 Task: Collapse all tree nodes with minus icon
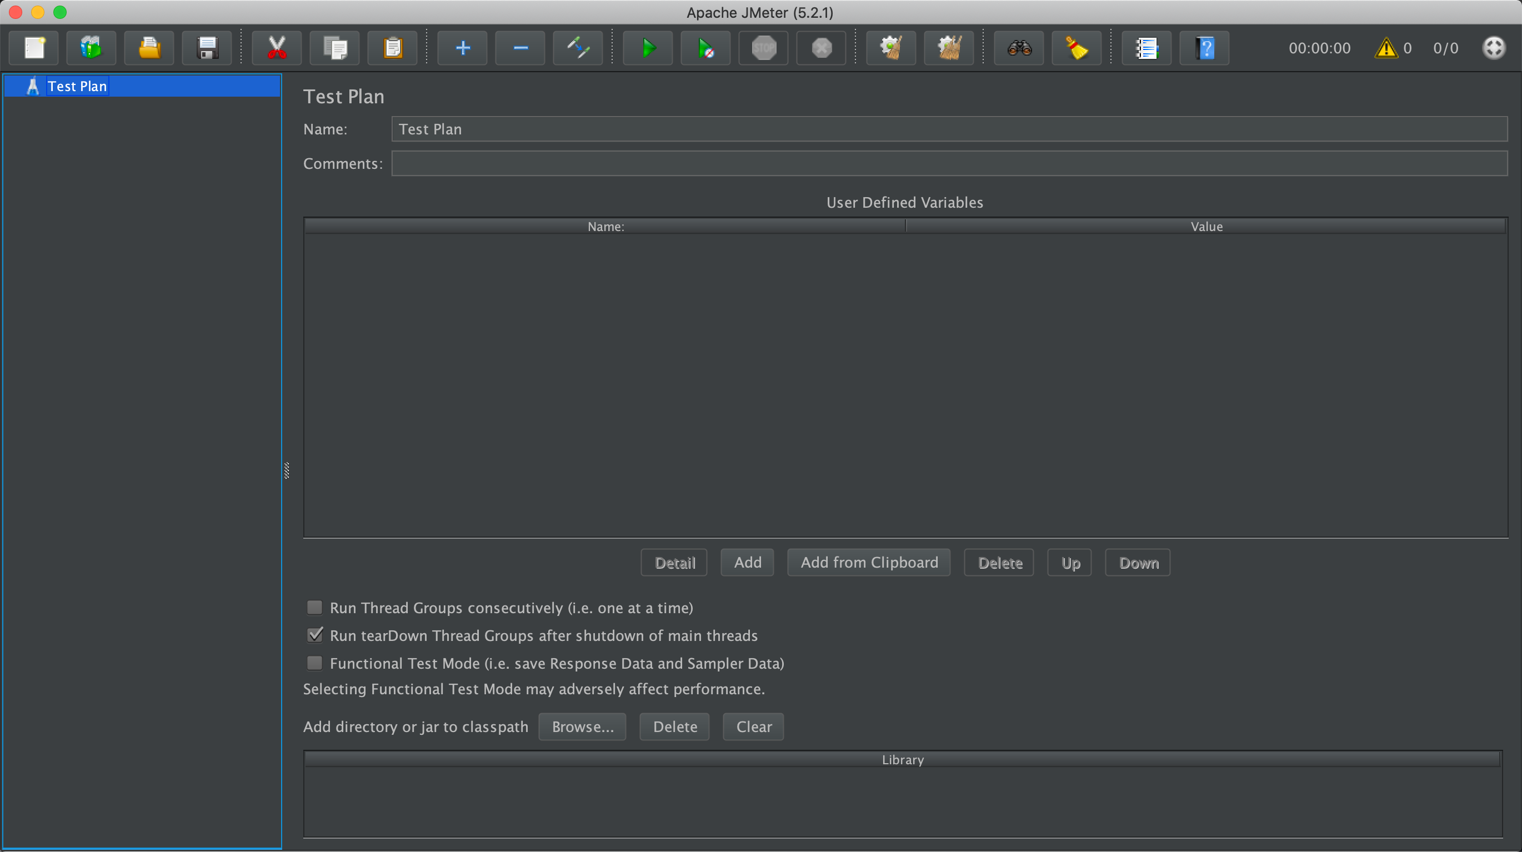tap(520, 48)
